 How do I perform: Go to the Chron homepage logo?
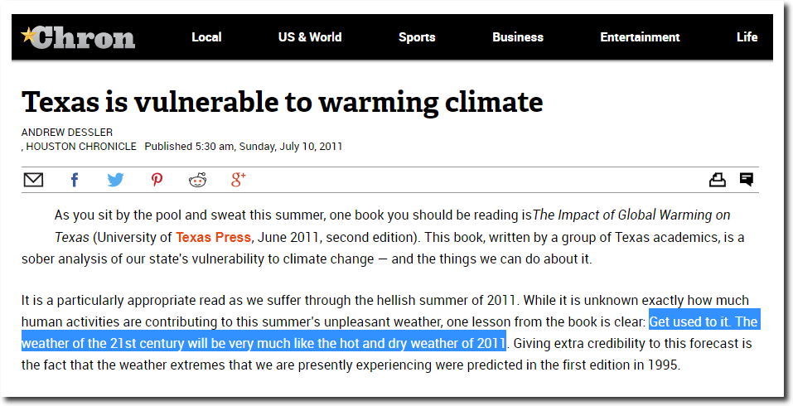[78, 37]
